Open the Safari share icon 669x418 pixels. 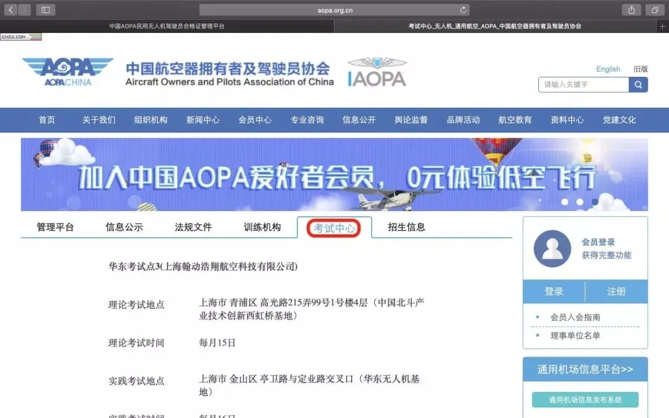point(631,10)
